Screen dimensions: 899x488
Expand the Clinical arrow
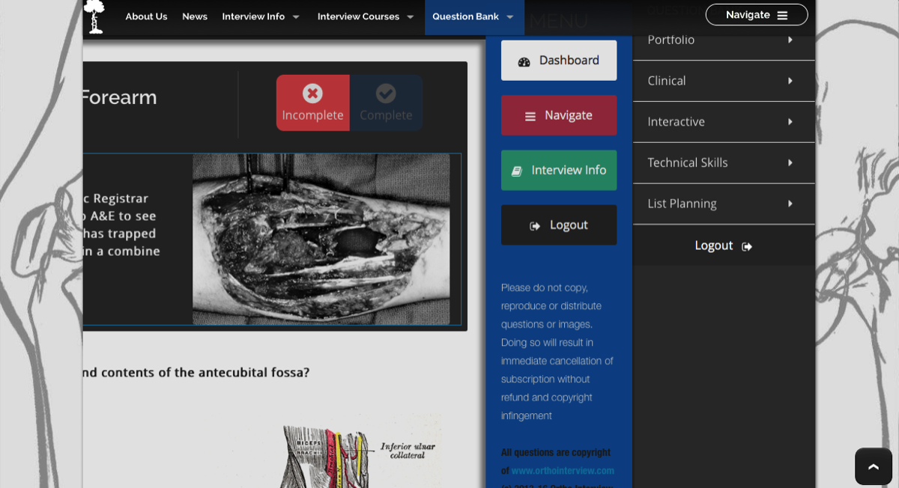790,81
